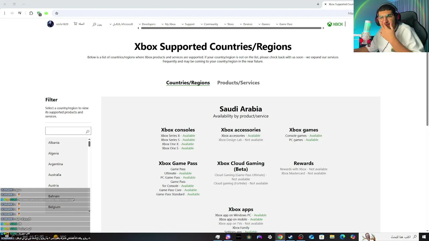Click the streamer webcam overlay
Screen dimensions: 429x241
[x=391, y=26]
